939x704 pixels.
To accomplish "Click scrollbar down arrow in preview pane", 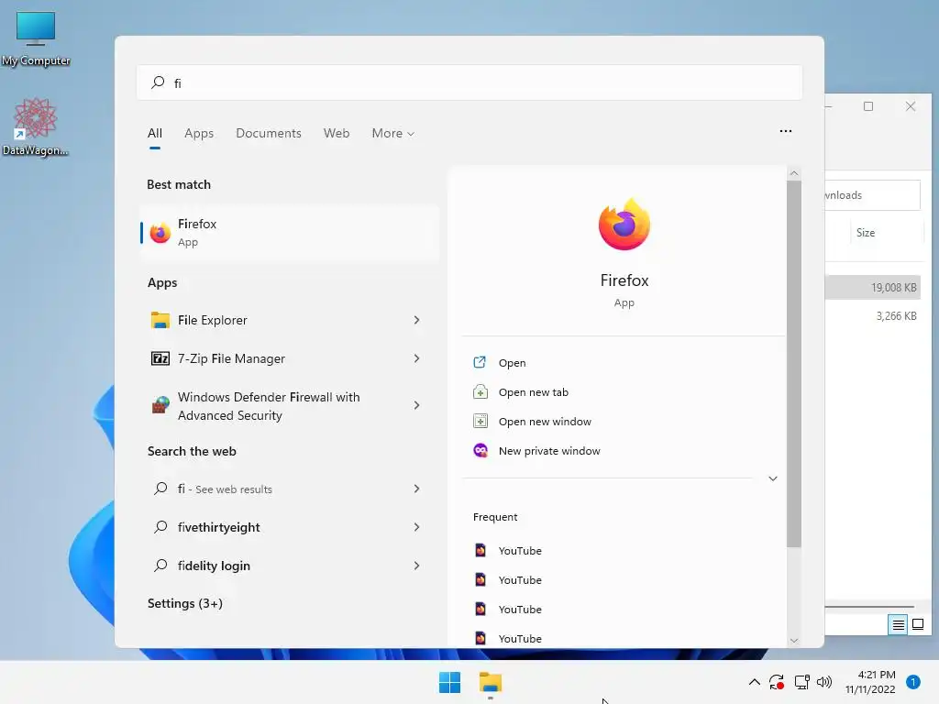I will [x=794, y=641].
